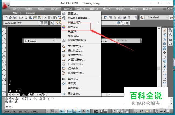Save the drawing with floppy icon
The width and height of the screenshot is (175, 115).
tap(15, 17)
